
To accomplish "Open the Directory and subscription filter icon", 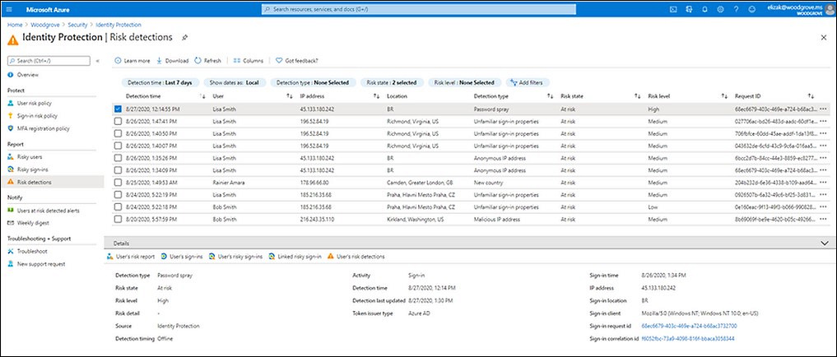I will point(689,9).
